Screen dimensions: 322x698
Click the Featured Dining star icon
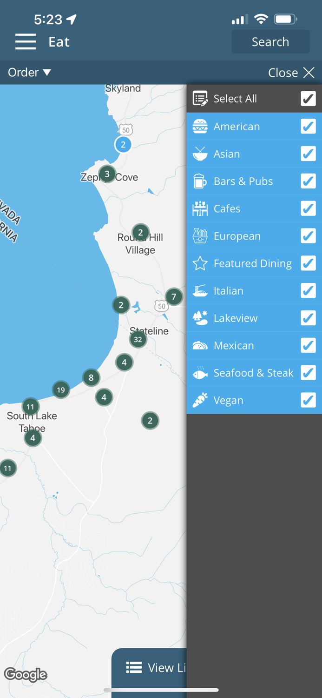[200, 263]
